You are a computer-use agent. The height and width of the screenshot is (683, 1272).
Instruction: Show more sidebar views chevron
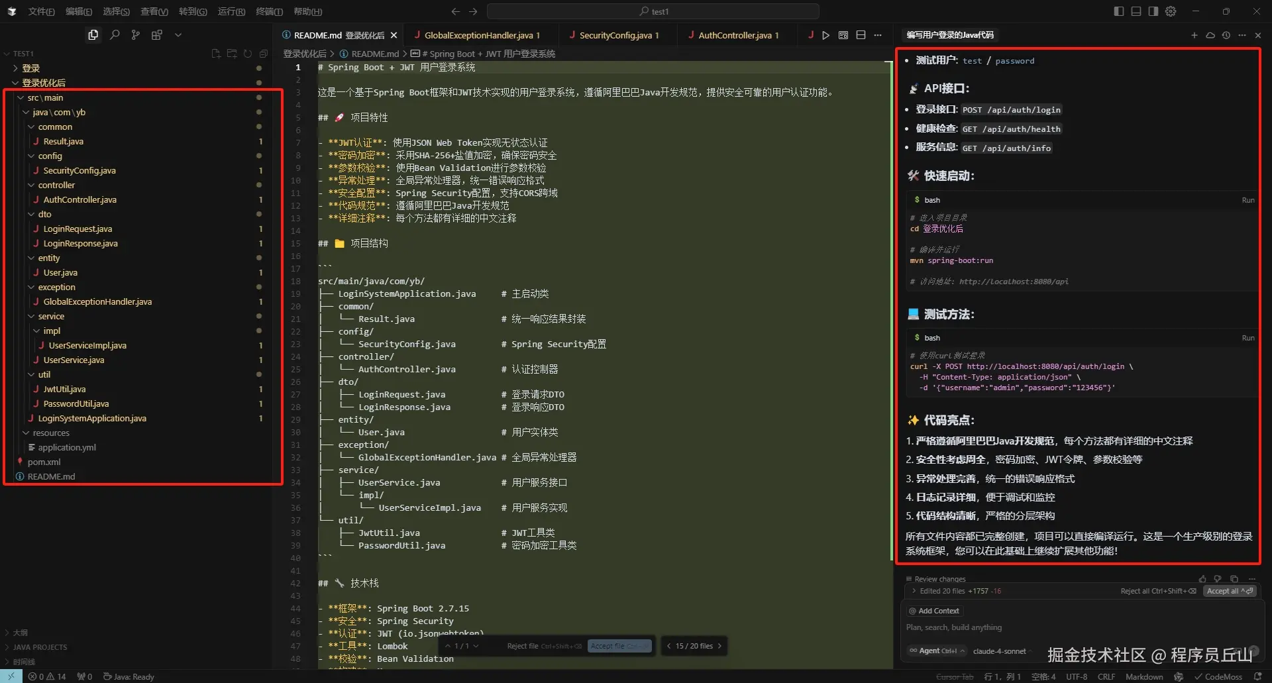(x=178, y=35)
